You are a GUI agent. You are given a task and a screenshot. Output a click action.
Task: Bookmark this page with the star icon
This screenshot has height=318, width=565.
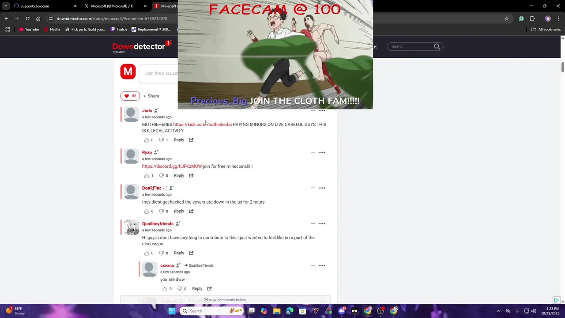click(x=507, y=19)
